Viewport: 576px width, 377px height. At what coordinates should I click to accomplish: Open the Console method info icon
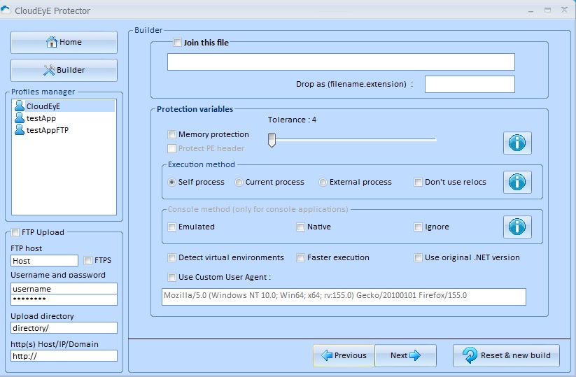pos(517,227)
